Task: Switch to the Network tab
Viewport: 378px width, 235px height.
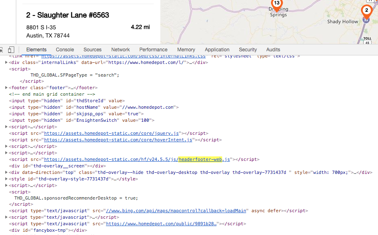Action: [120, 50]
